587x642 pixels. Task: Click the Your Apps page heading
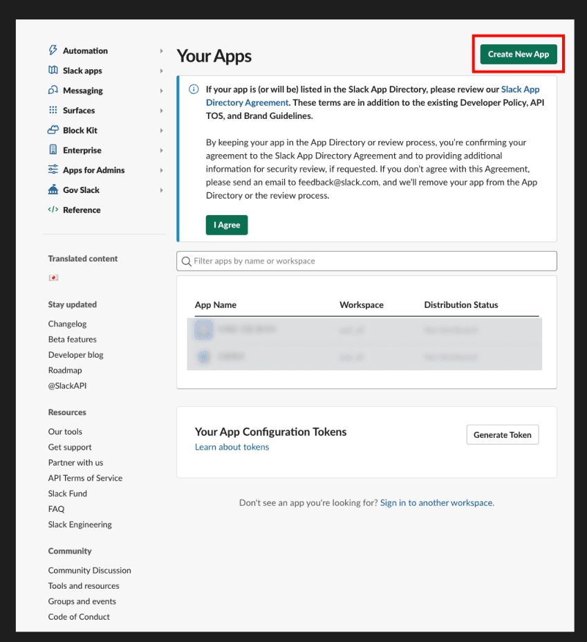(x=214, y=56)
